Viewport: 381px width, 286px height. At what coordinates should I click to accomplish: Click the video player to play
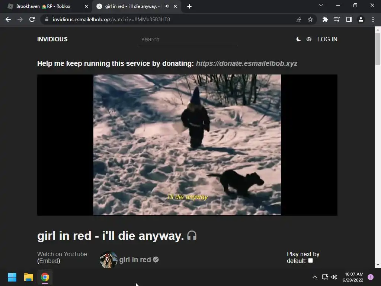[187, 145]
